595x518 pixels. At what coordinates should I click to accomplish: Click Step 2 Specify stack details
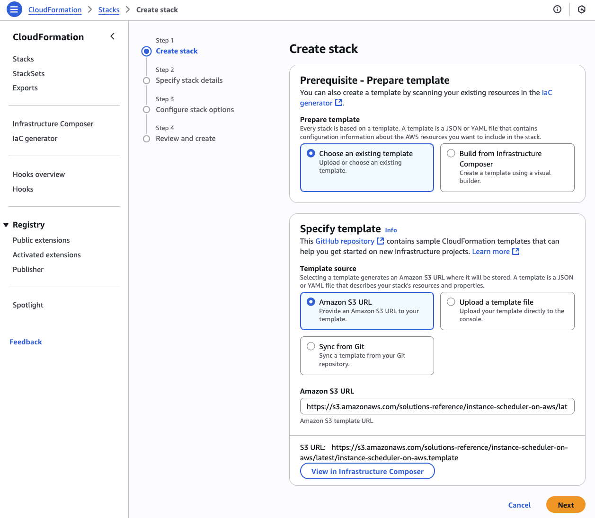pyautogui.click(x=189, y=80)
